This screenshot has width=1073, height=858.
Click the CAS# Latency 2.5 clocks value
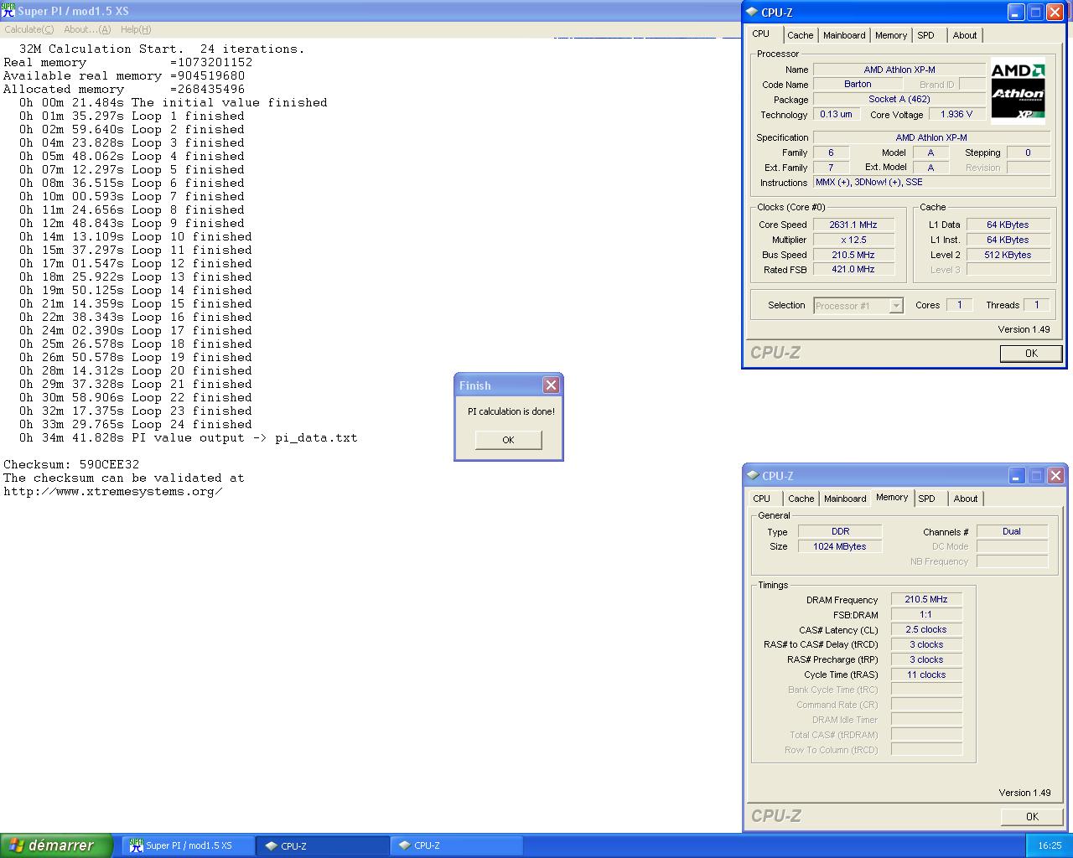pos(926,630)
